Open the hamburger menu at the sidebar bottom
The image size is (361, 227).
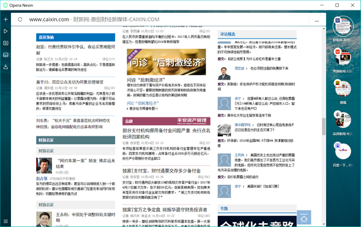pos(6,221)
